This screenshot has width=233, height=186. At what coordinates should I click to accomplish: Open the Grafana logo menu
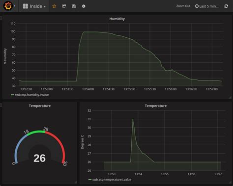[x=8, y=6]
